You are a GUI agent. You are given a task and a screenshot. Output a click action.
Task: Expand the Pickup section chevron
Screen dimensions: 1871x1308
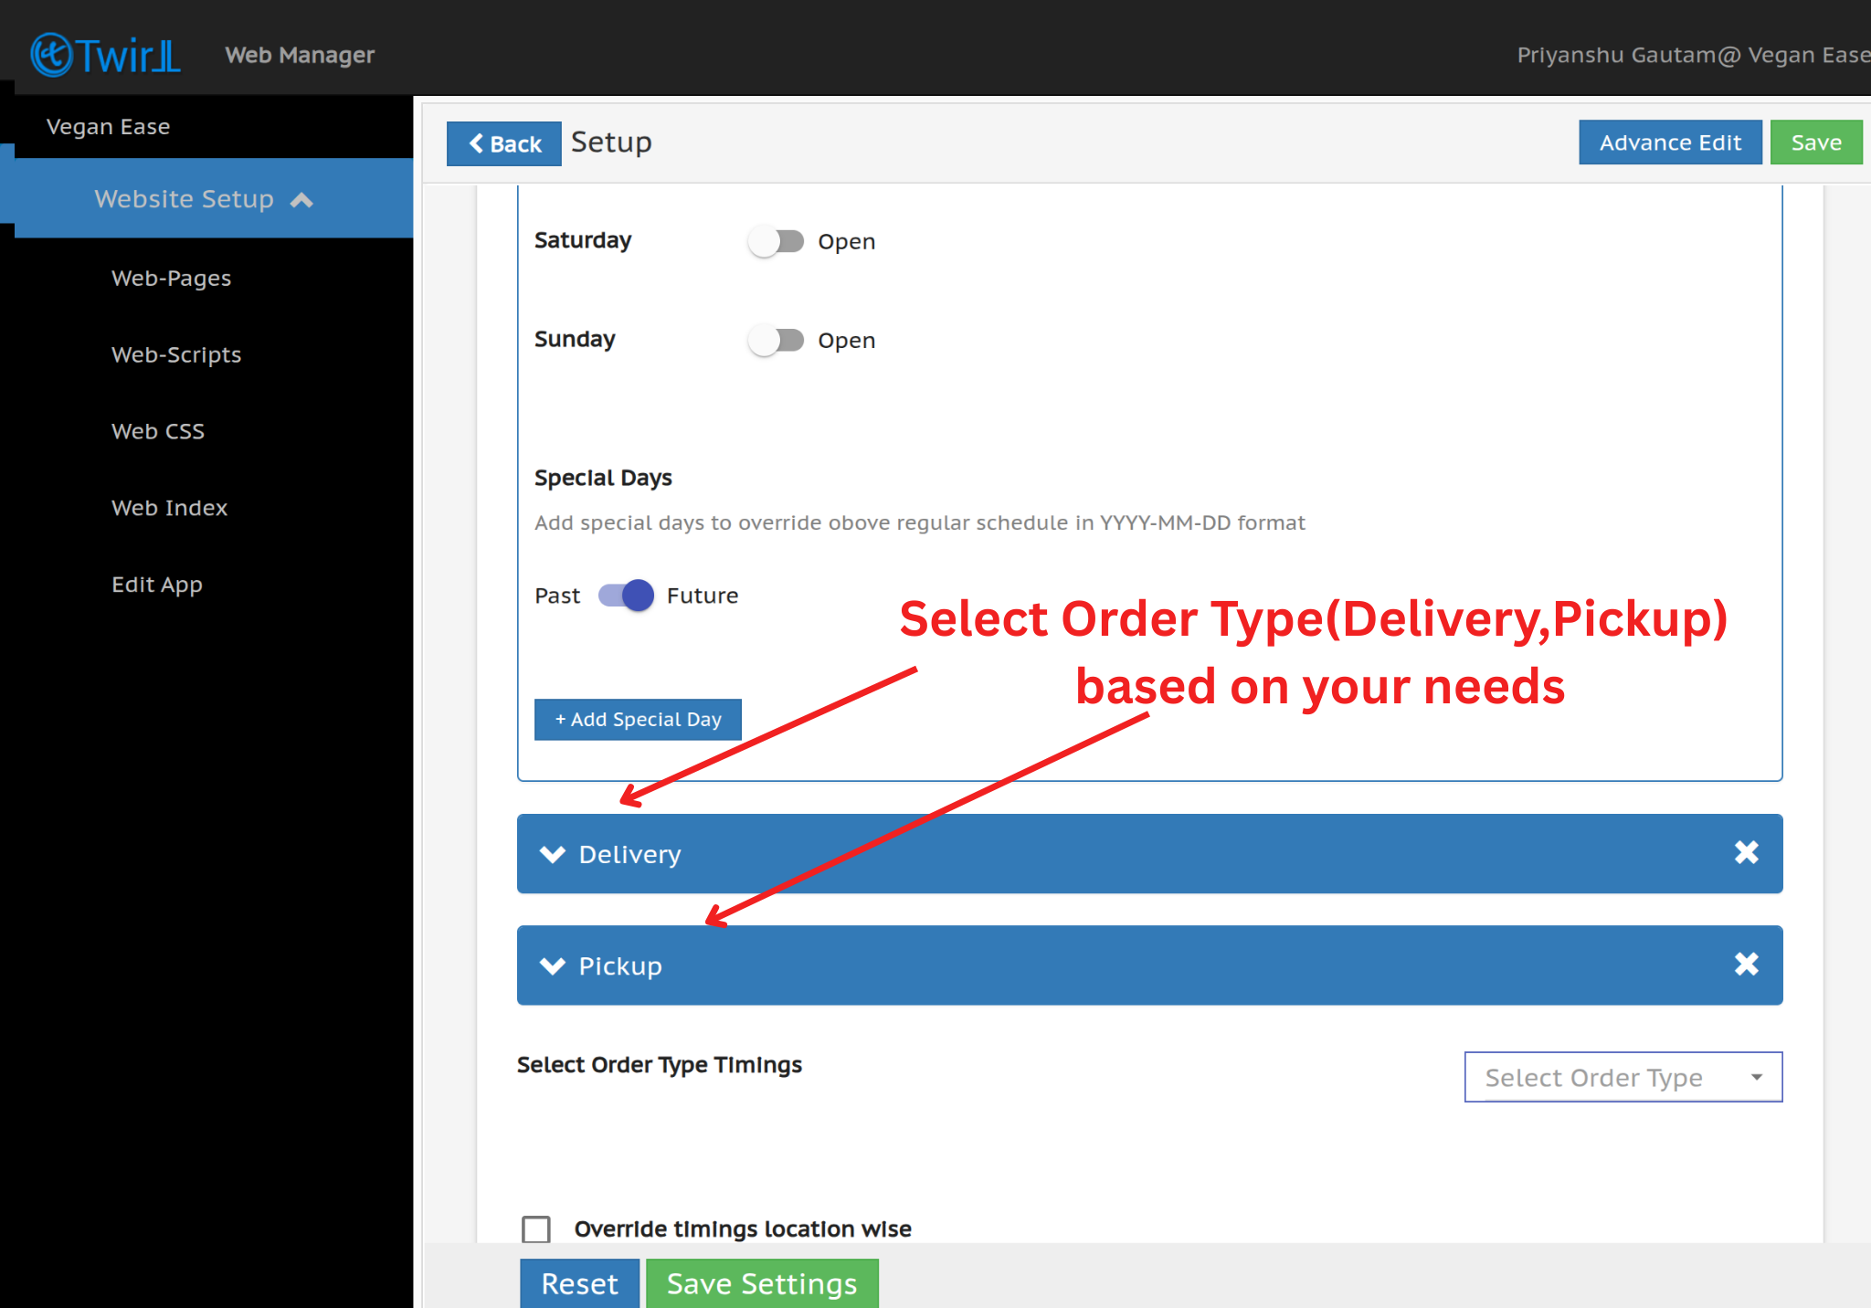pos(553,965)
